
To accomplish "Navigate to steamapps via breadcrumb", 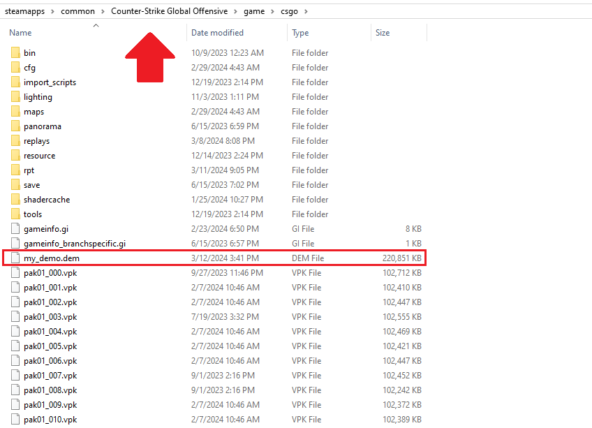I will (x=24, y=11).
